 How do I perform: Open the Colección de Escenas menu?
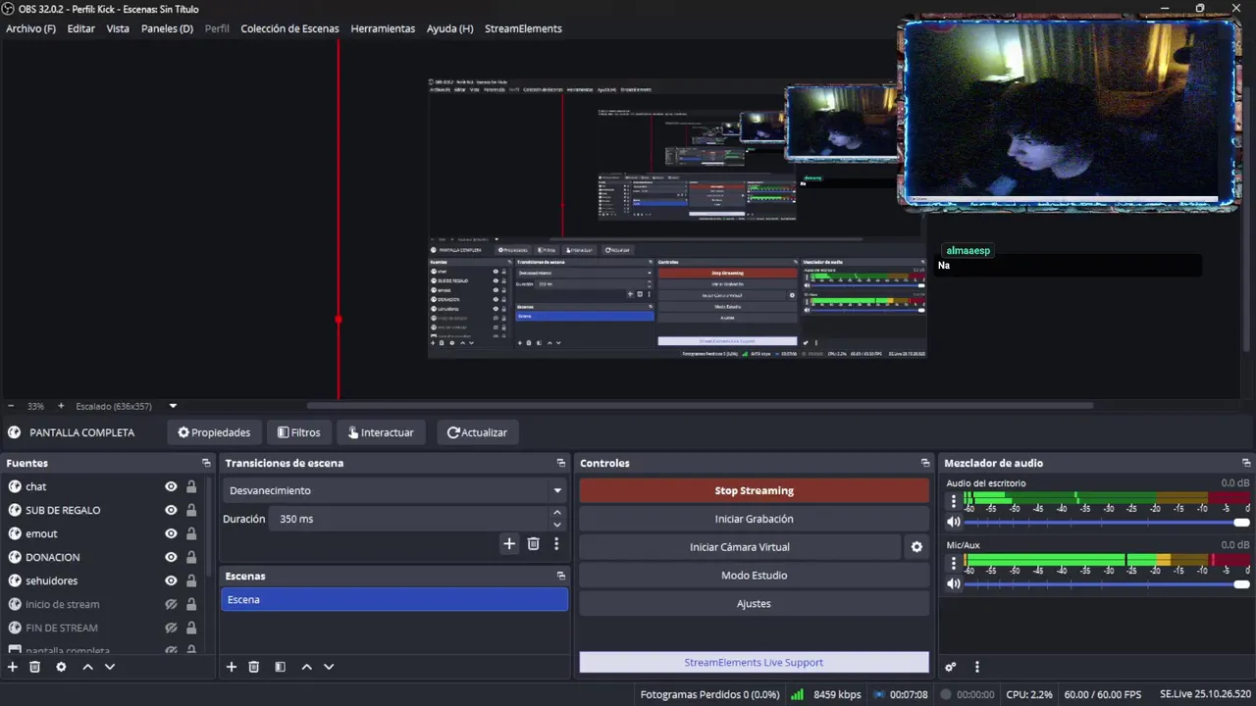pos(289,28)
